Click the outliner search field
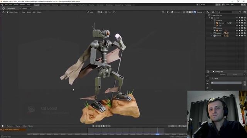 (x=225, y=12)
